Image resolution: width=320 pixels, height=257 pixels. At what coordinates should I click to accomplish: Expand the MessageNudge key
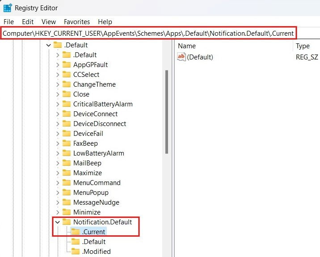(58, 202)
